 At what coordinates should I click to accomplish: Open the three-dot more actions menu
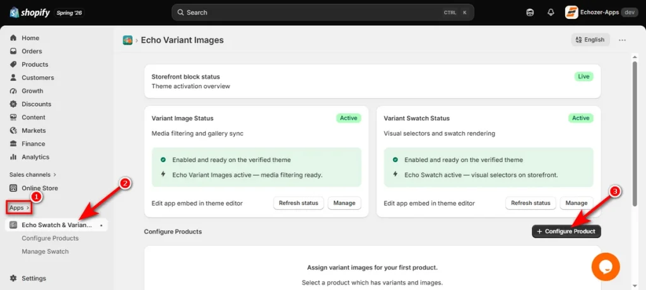coord(622,40)
